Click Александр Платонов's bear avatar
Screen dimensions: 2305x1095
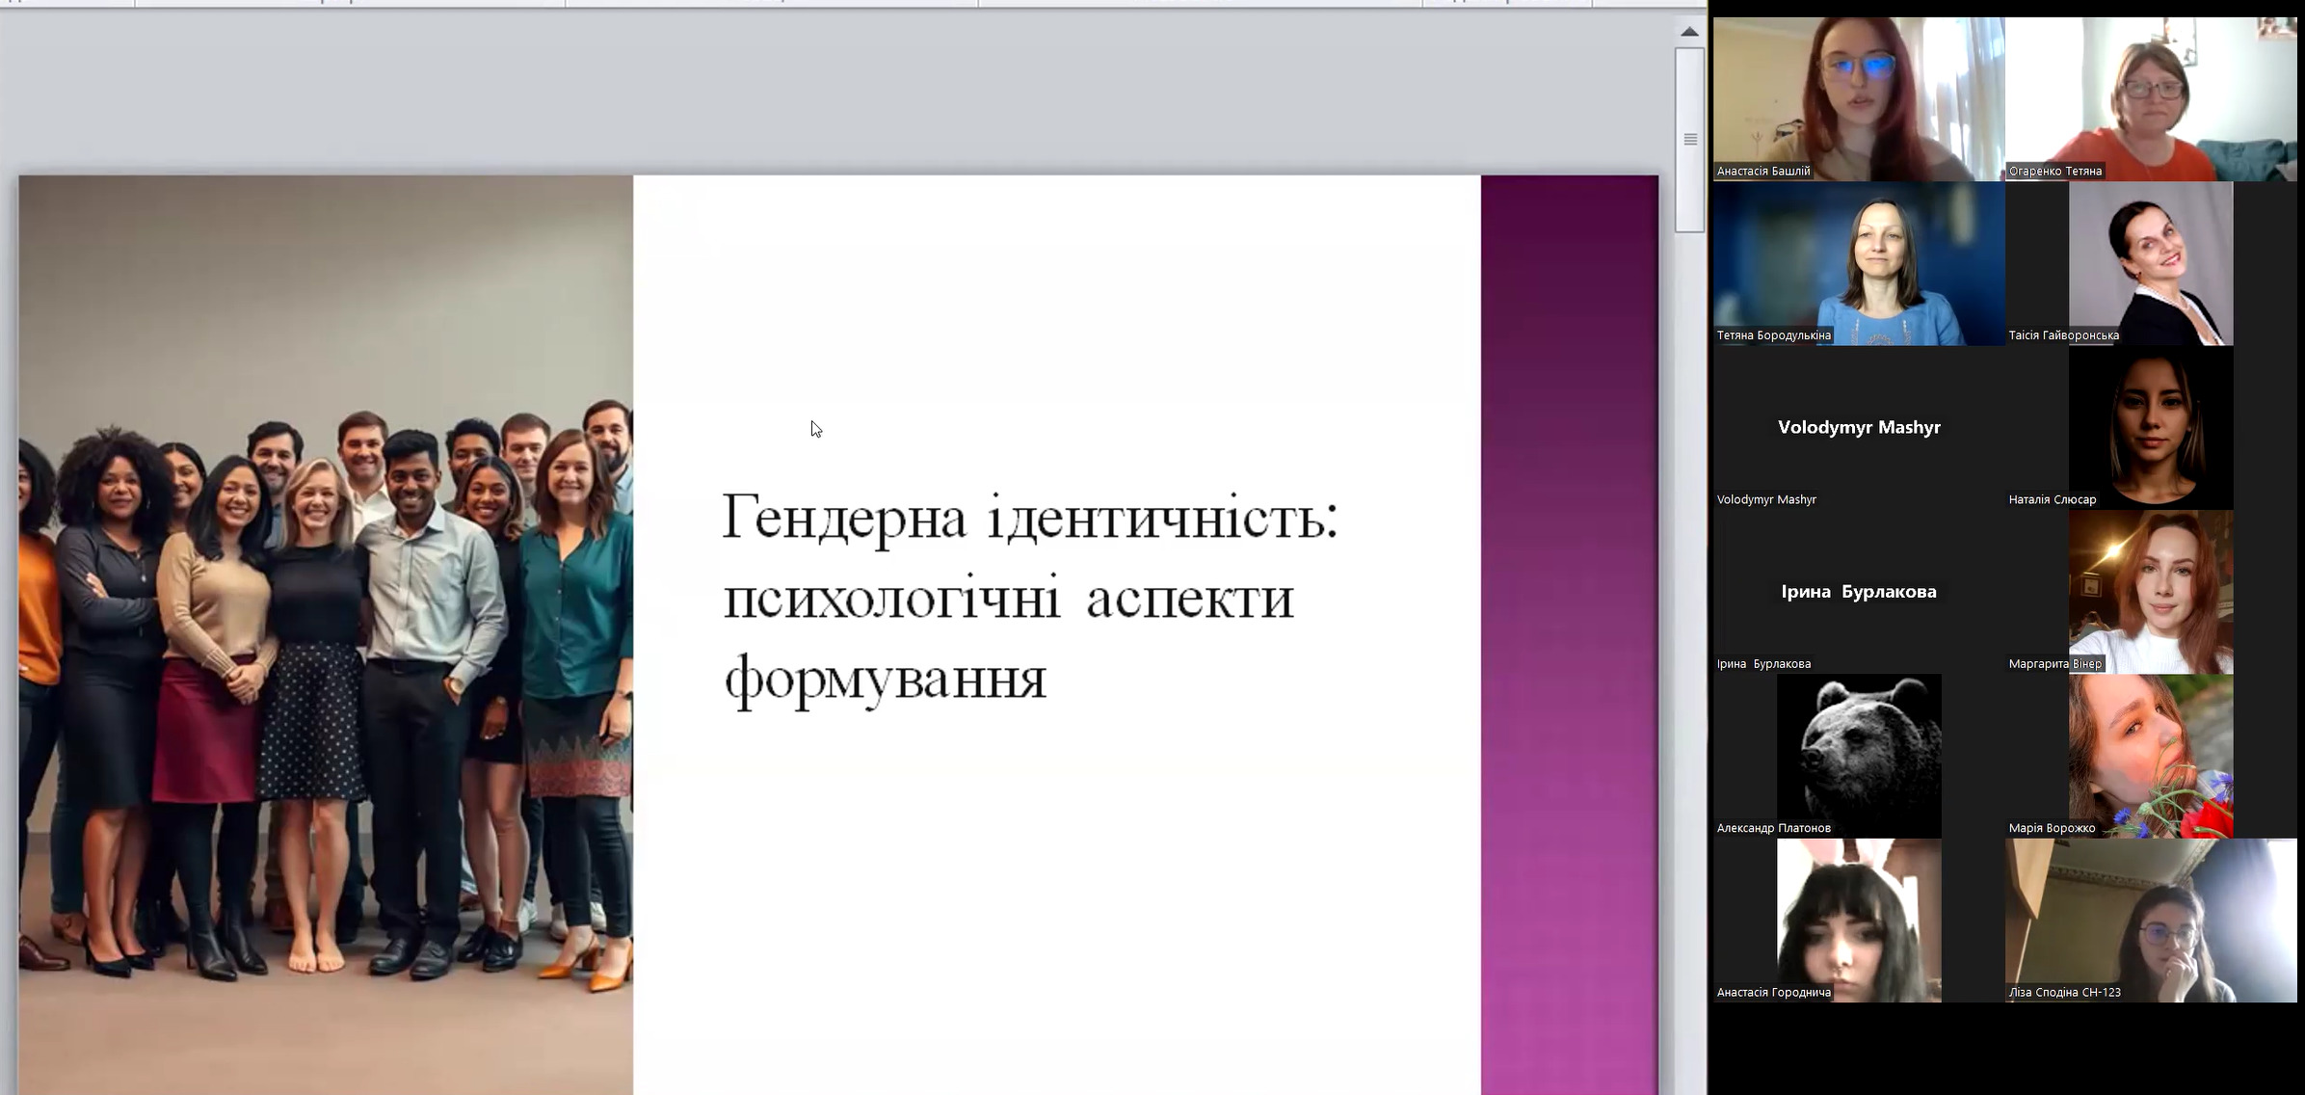(x=1858, y=755)
